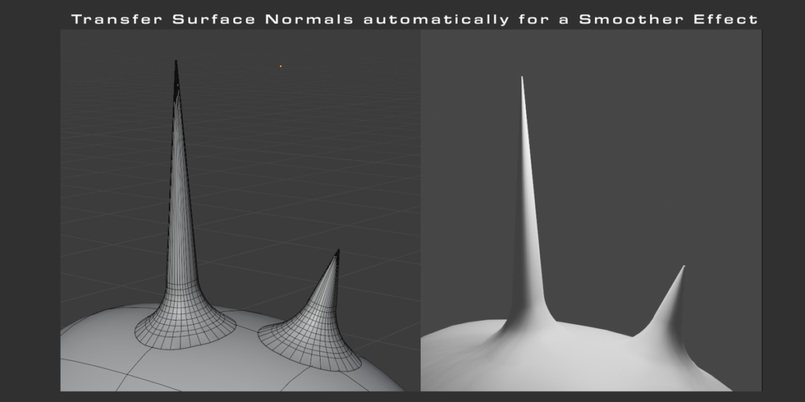Screen dimensions: 805x402
Task: Click the tip of the short smooth spike
Action: click(682, 269)
